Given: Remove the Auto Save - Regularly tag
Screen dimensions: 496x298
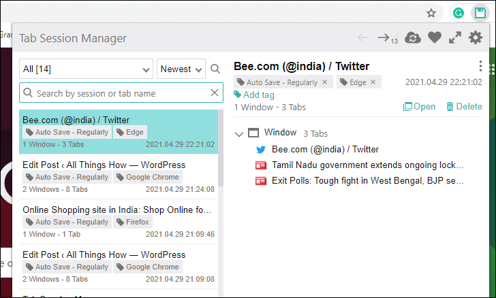Looking at the screenshot, I should tap(324, 82).
